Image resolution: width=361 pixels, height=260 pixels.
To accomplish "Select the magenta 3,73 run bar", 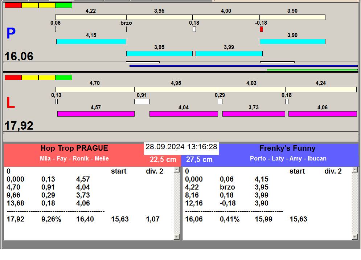I will (x=254, y=114).
